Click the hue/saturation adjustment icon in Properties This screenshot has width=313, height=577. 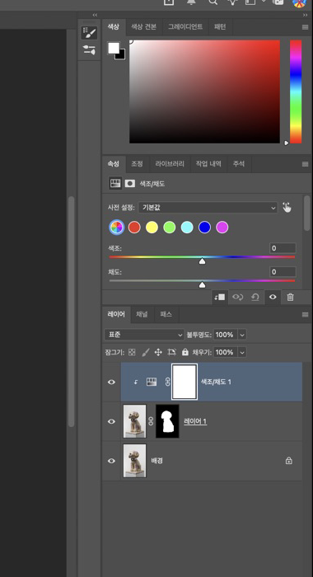115,183
